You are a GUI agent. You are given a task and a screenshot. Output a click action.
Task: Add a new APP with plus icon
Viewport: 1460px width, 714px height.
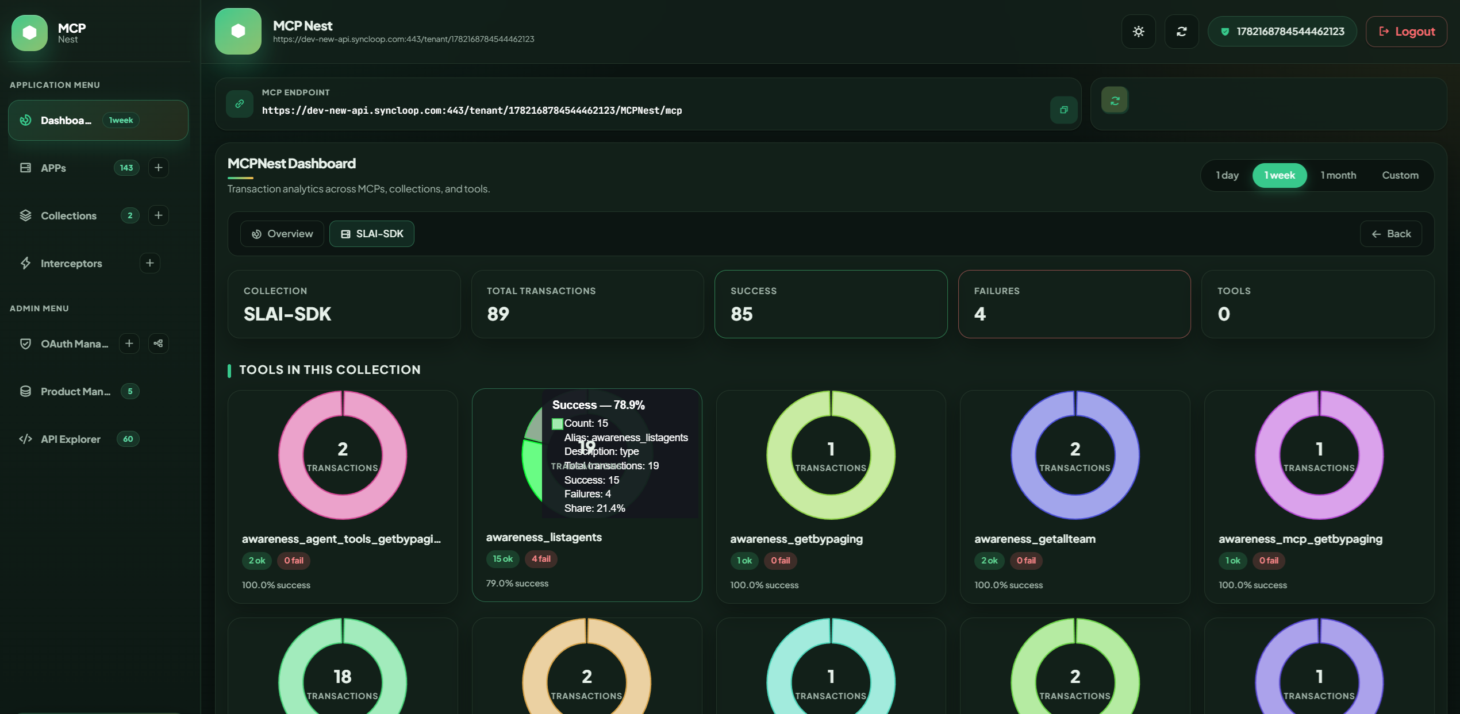tap(158, 168)
